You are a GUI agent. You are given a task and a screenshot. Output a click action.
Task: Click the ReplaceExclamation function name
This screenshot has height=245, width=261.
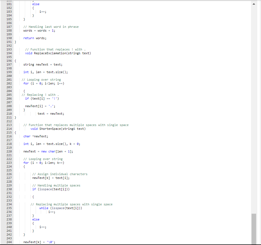point(50,53)
